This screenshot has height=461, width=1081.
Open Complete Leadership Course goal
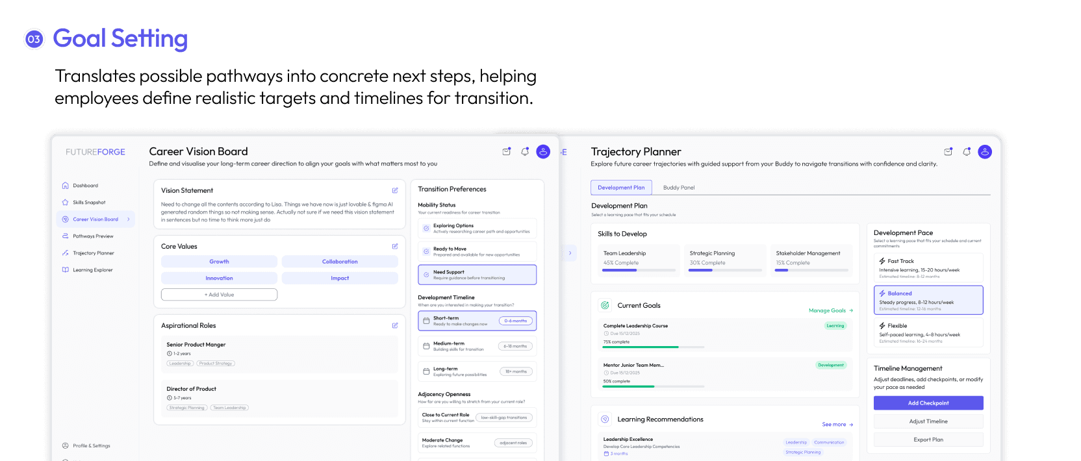tap(726, 336)
